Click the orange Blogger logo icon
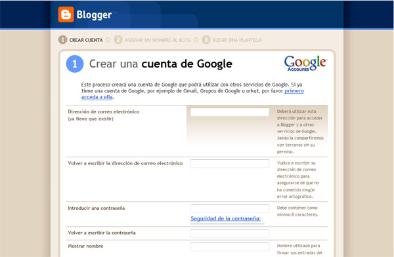This screenshot has width=394, height=257. click(66, 14)
